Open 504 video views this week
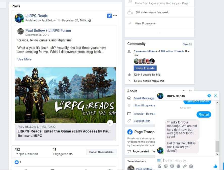 (152, 12)
